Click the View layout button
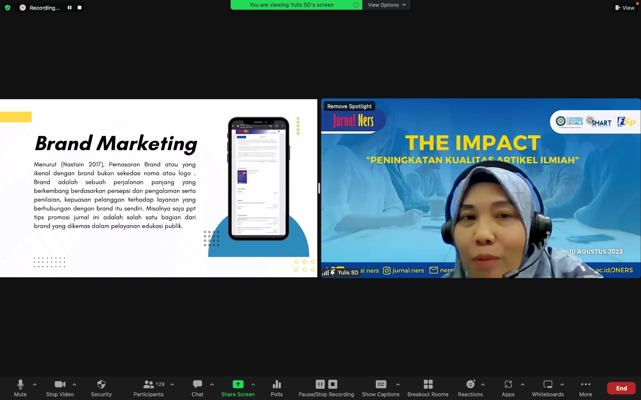Screen dimensions: 641x400 (625, 8)
